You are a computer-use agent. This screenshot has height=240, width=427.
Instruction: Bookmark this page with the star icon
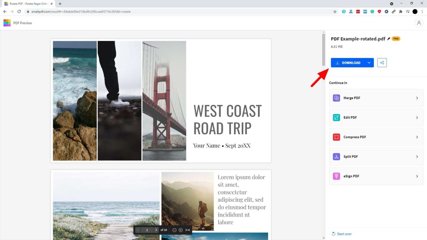coord(335,12)
